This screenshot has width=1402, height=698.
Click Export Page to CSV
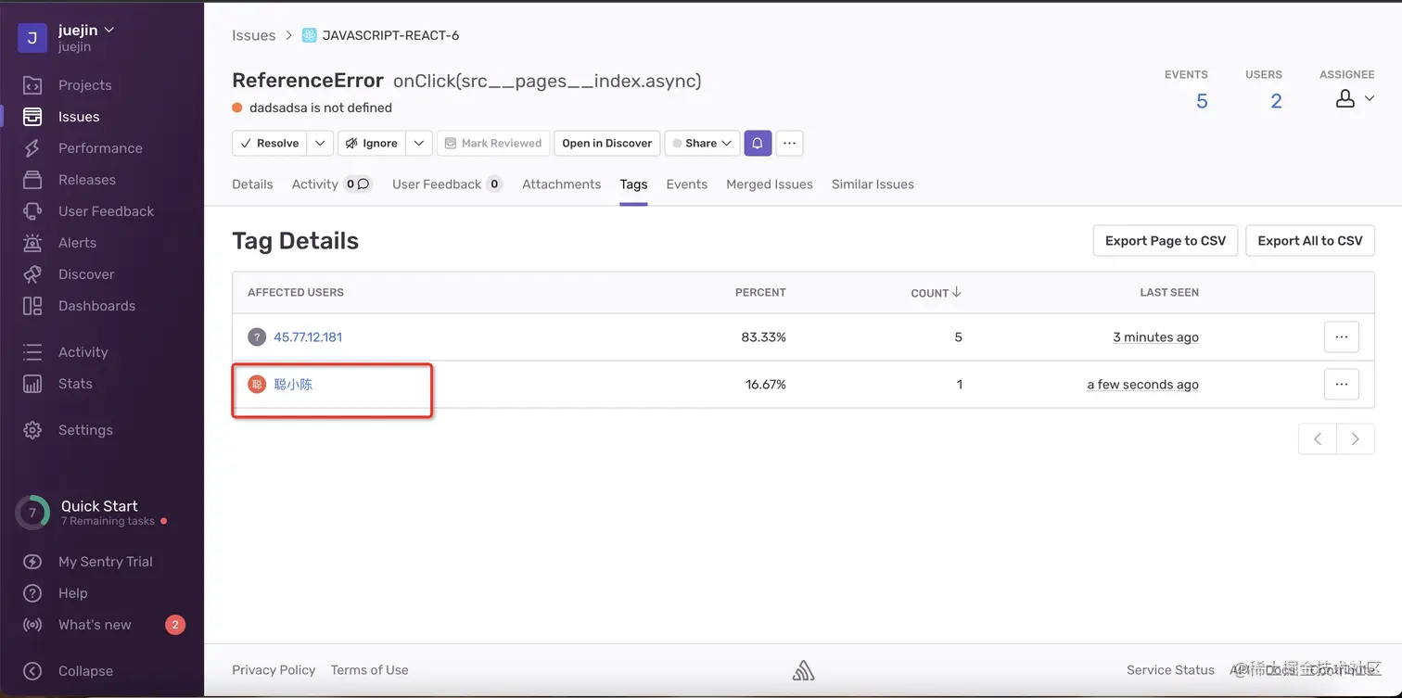1166,241
